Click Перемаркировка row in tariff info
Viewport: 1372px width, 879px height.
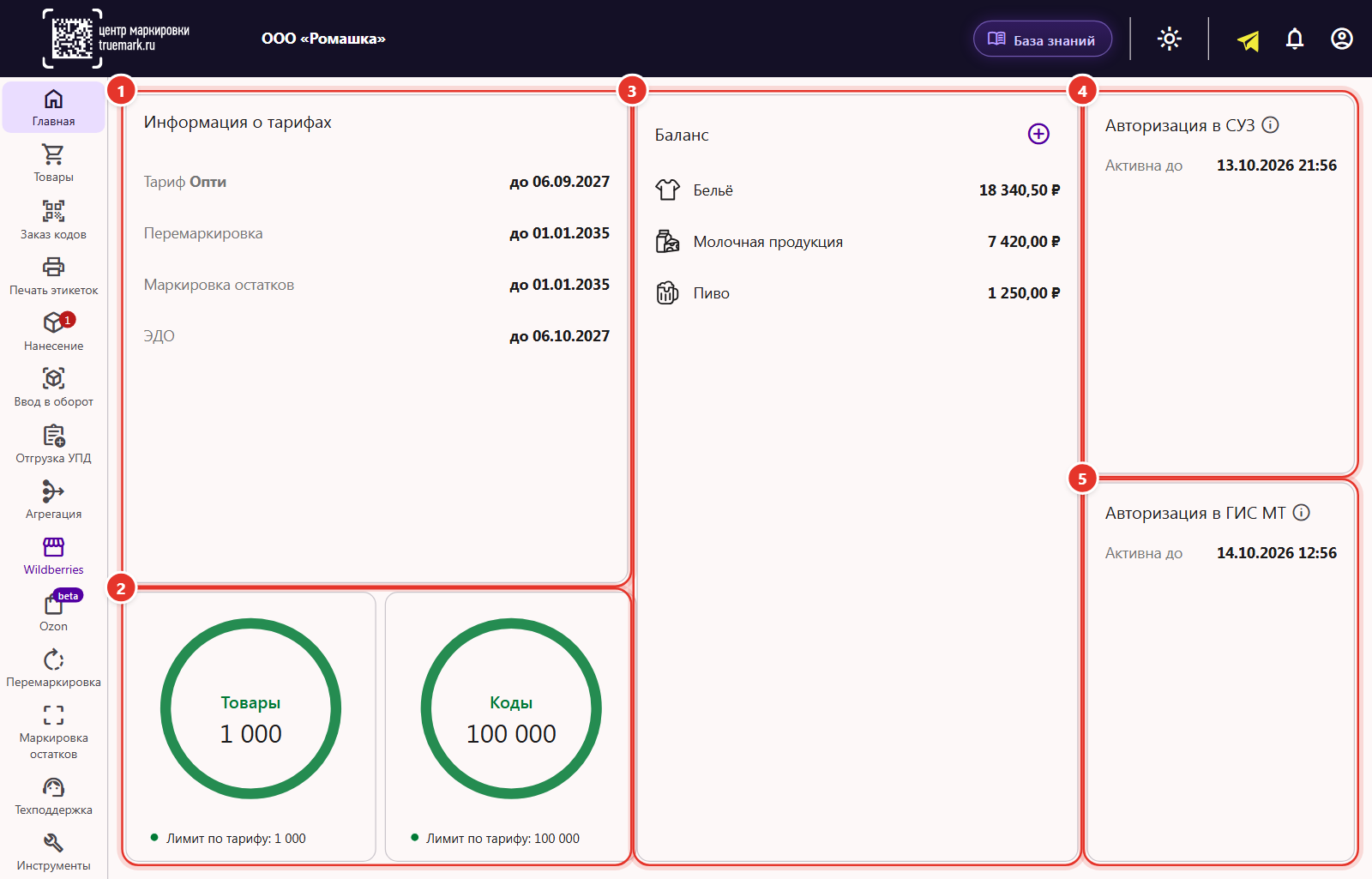coord(376,233)
